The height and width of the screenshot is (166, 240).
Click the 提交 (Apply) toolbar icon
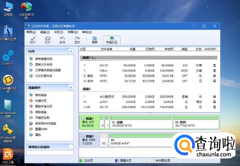pyautogui.click(x=33, y=40)
